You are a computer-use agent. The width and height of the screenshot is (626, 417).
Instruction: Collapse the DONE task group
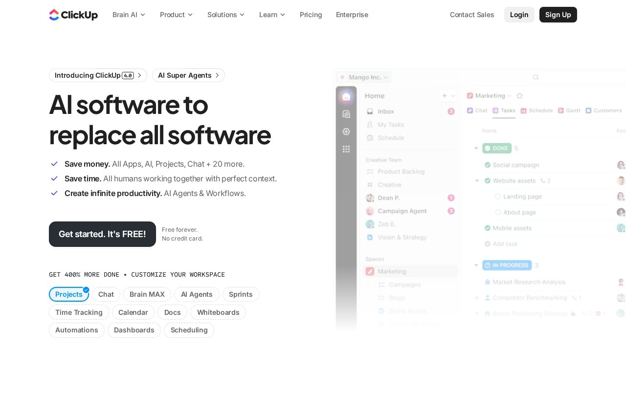tap(476, 148)
